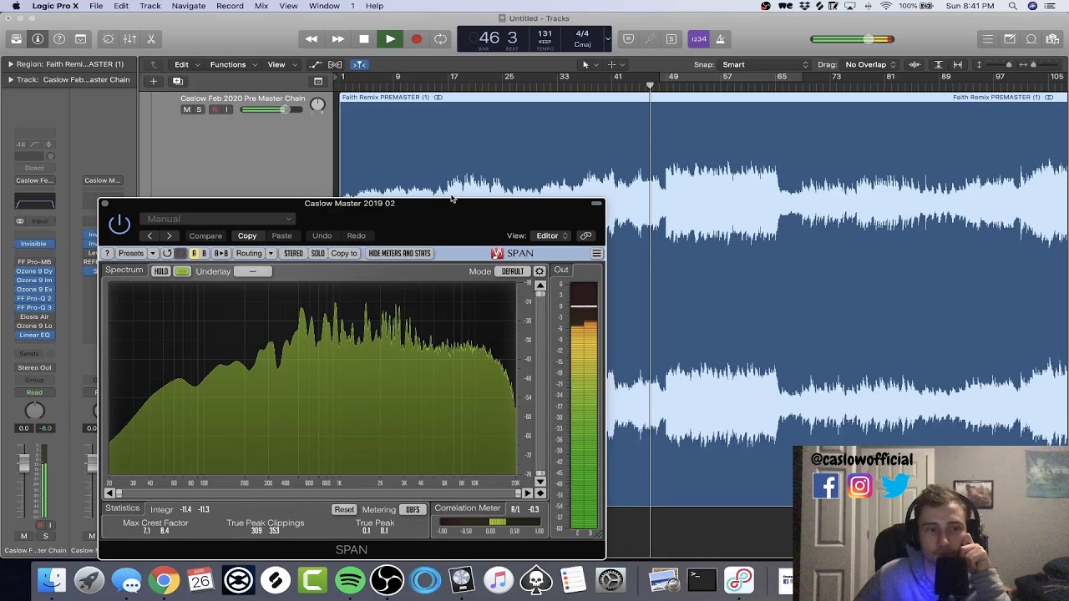The height and width of the screenshot is (601, 1069).
Task: Toggle the Solo S button in control bar
Action: click(671, 38)
